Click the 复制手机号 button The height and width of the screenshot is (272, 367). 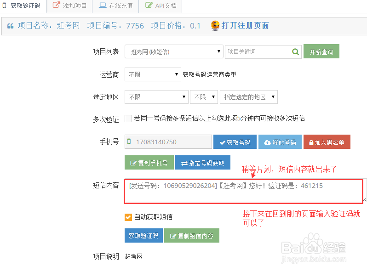point(149,163)
